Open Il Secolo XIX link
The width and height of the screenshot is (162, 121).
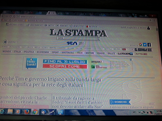(143, 50)
